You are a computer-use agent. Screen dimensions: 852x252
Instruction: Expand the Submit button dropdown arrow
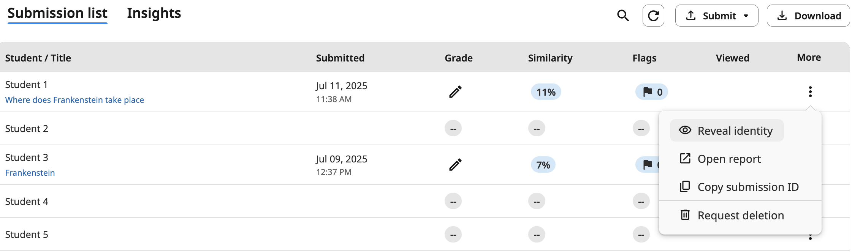click(746, 16)
